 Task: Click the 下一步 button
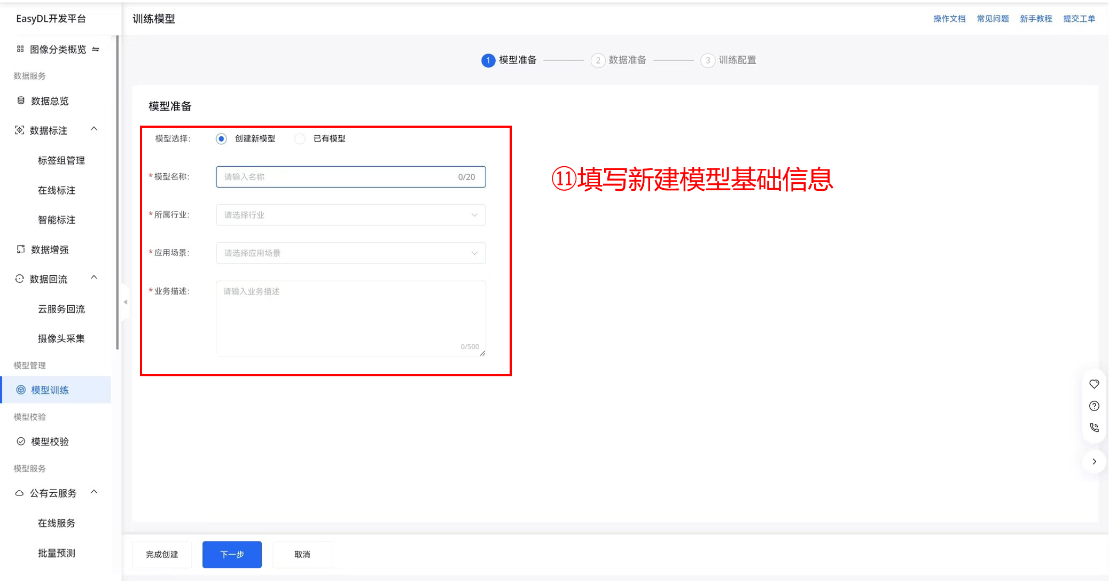232,554
